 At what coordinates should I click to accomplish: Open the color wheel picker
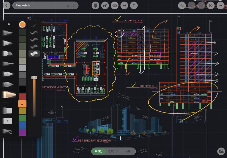click(22, 25)
